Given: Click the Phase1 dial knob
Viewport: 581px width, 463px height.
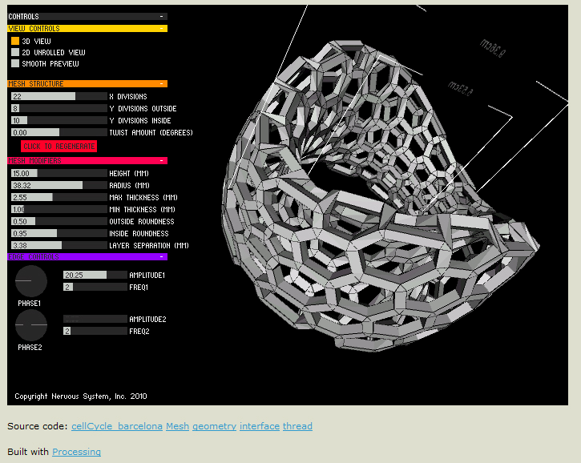Looking at the screenshot, I should [31, 280].
